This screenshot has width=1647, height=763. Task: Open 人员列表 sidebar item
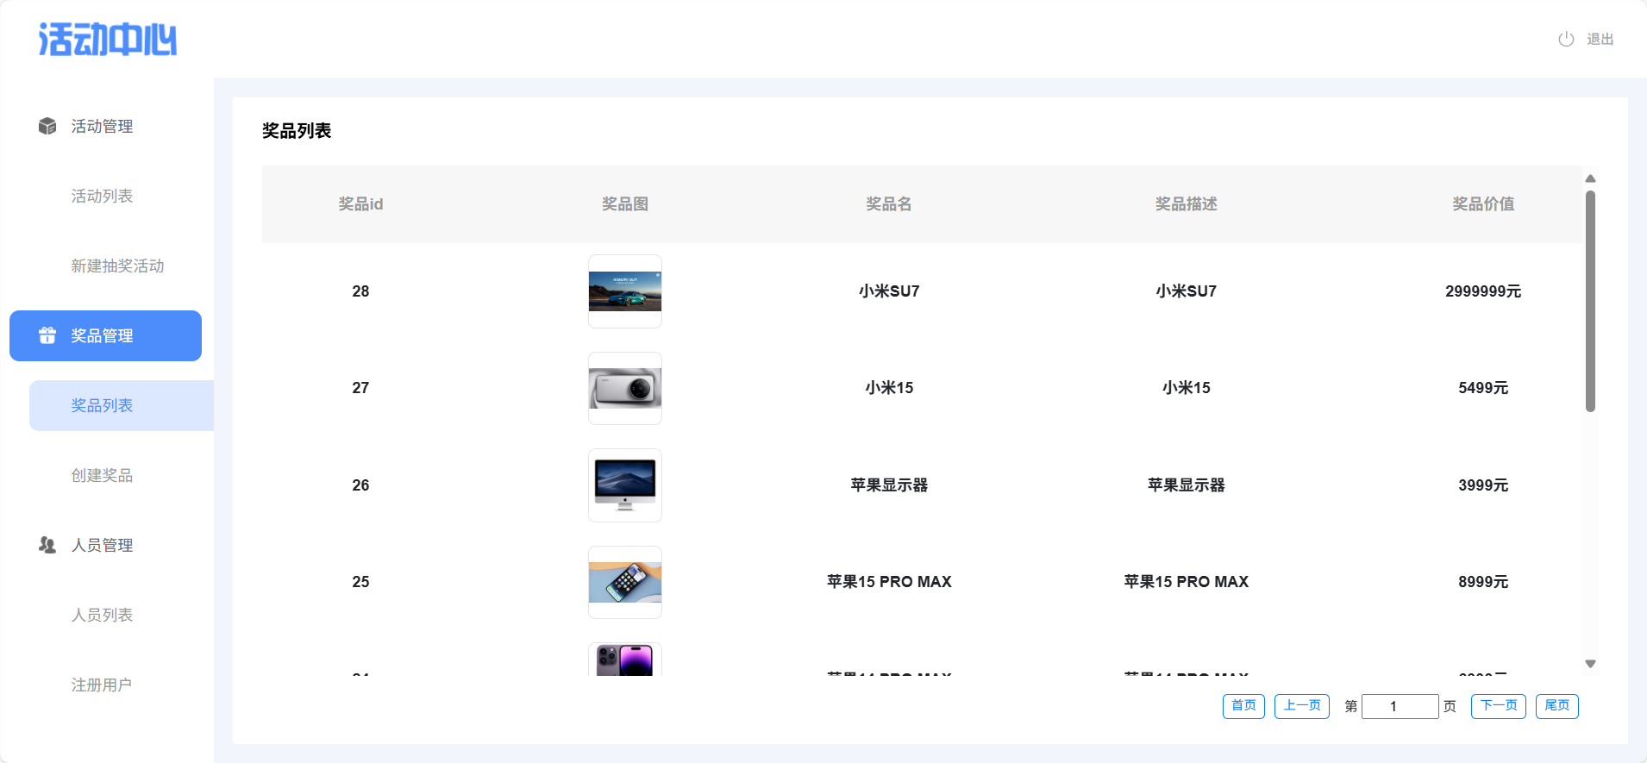pos(102,615)
